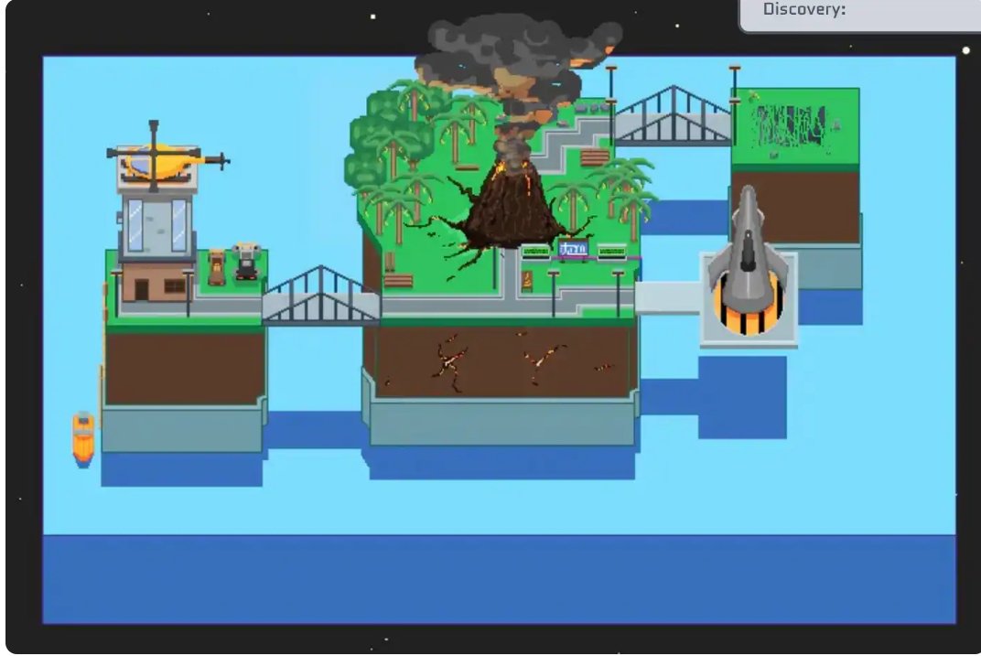This screenshot has height=656, width=981.
Task: Click the yellow helicopter on the tower roof
Action: pos(163,161)
